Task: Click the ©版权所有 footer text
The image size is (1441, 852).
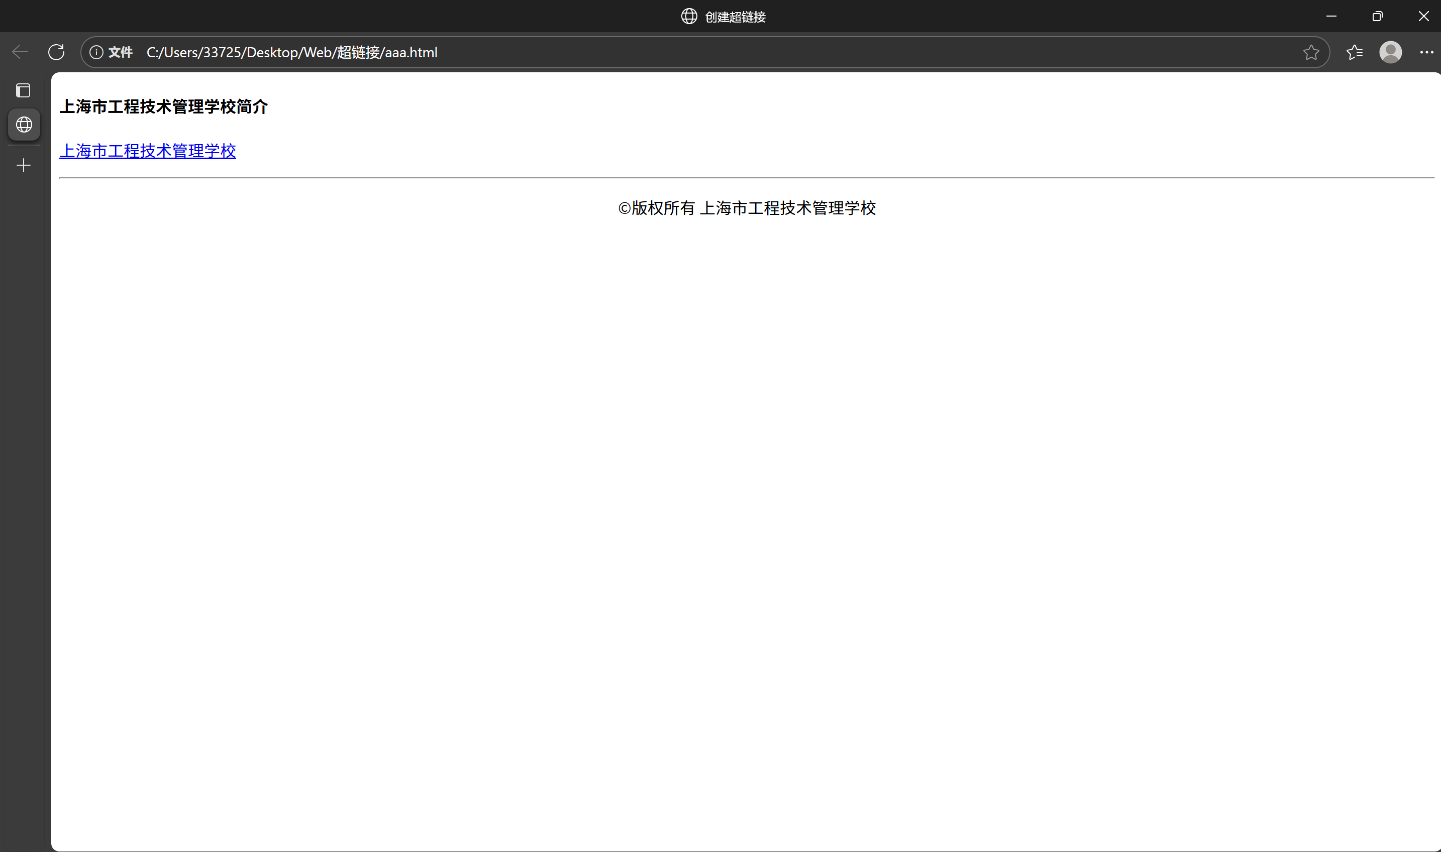Action: (746, 208)
